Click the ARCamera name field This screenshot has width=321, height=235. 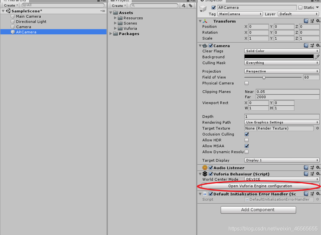[257, 8]
